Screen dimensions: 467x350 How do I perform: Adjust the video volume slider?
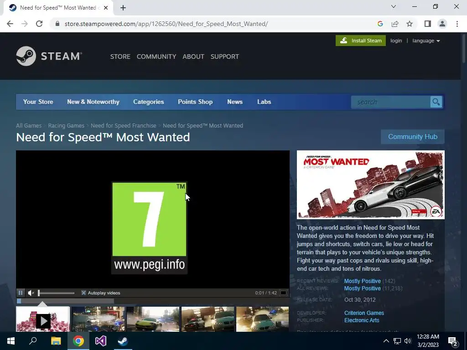click(x=56, y=293)
